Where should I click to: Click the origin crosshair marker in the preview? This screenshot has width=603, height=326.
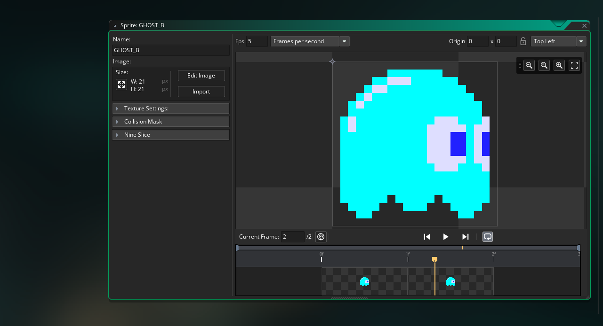pos(332,62)
